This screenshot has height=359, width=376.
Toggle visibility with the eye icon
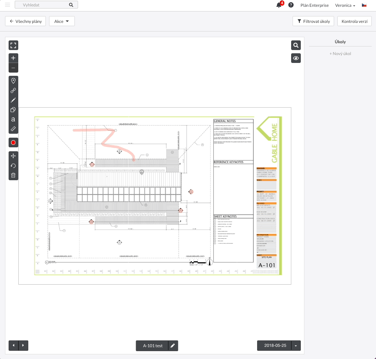[x=296, y=58]
